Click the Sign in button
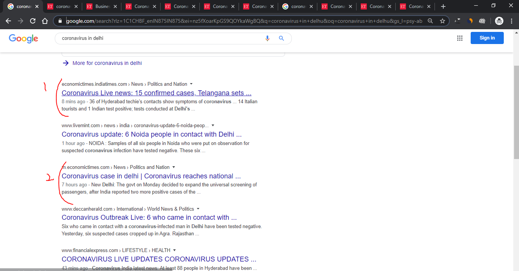The image size is (519, 271). coord(487,38)
